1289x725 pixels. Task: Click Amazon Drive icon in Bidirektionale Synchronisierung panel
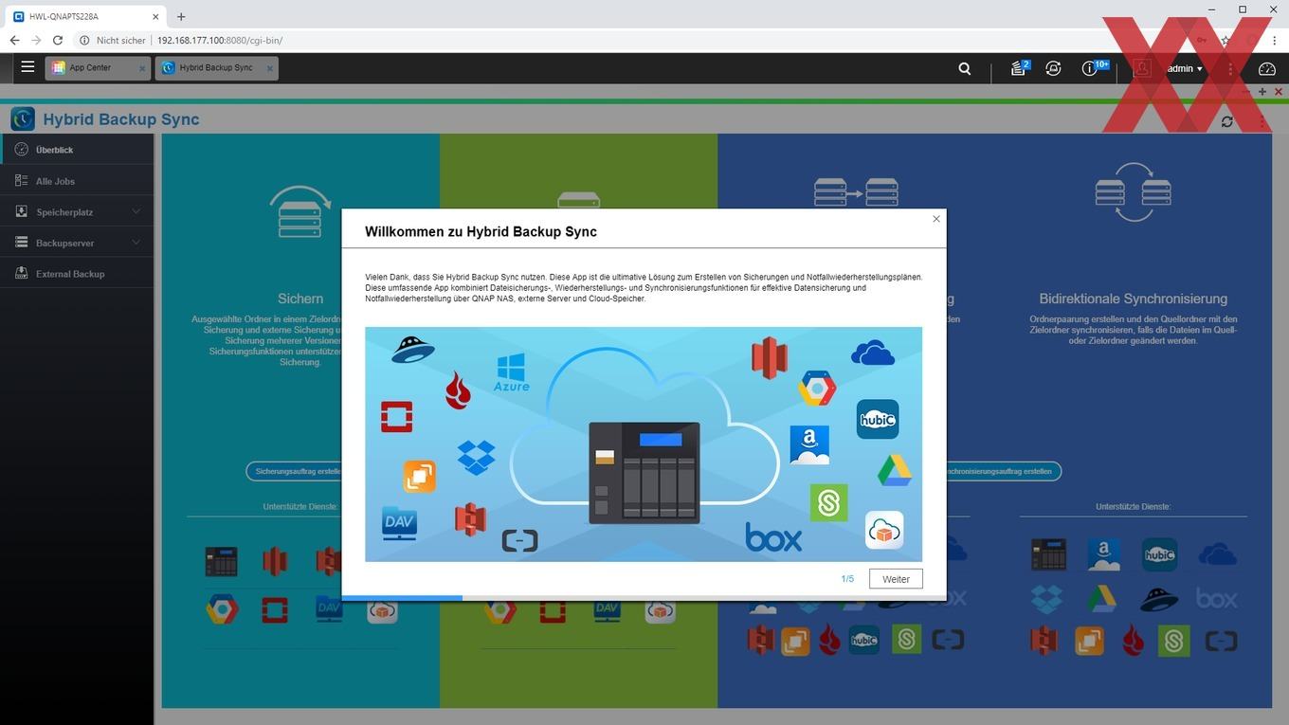[1103, 554]
